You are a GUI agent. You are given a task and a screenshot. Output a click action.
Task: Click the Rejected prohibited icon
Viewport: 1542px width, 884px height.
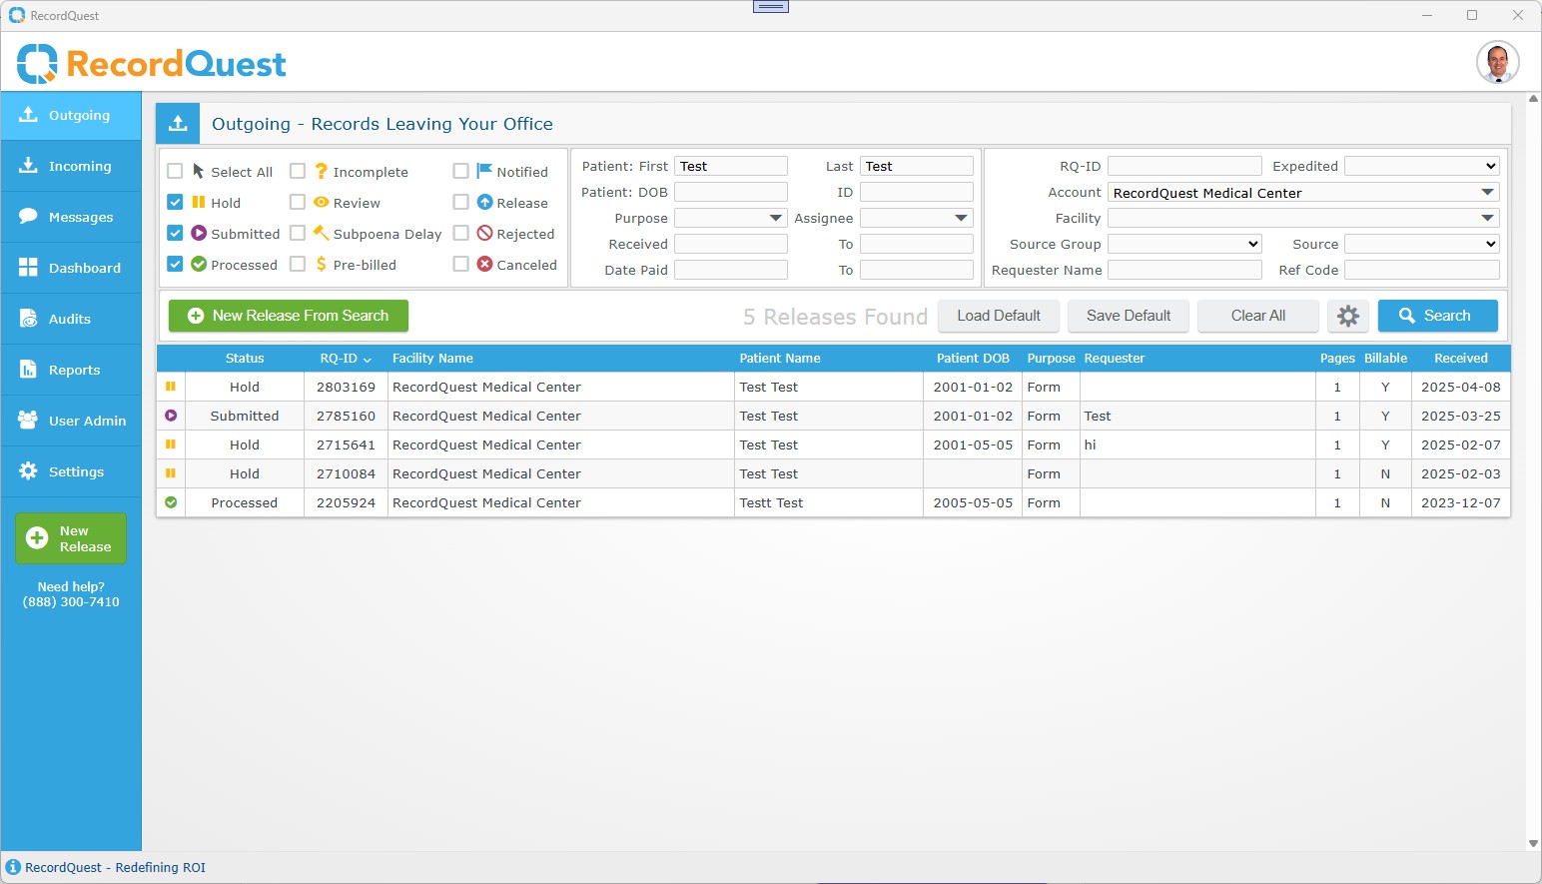tap(484, 233)
